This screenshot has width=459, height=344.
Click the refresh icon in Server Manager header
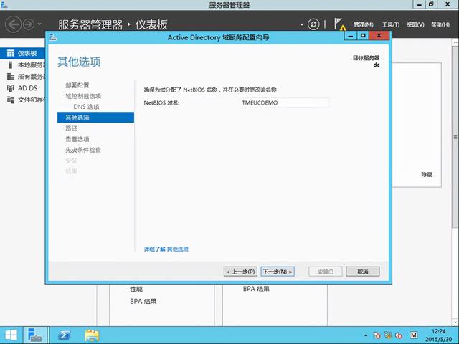(x=313, y=24)
